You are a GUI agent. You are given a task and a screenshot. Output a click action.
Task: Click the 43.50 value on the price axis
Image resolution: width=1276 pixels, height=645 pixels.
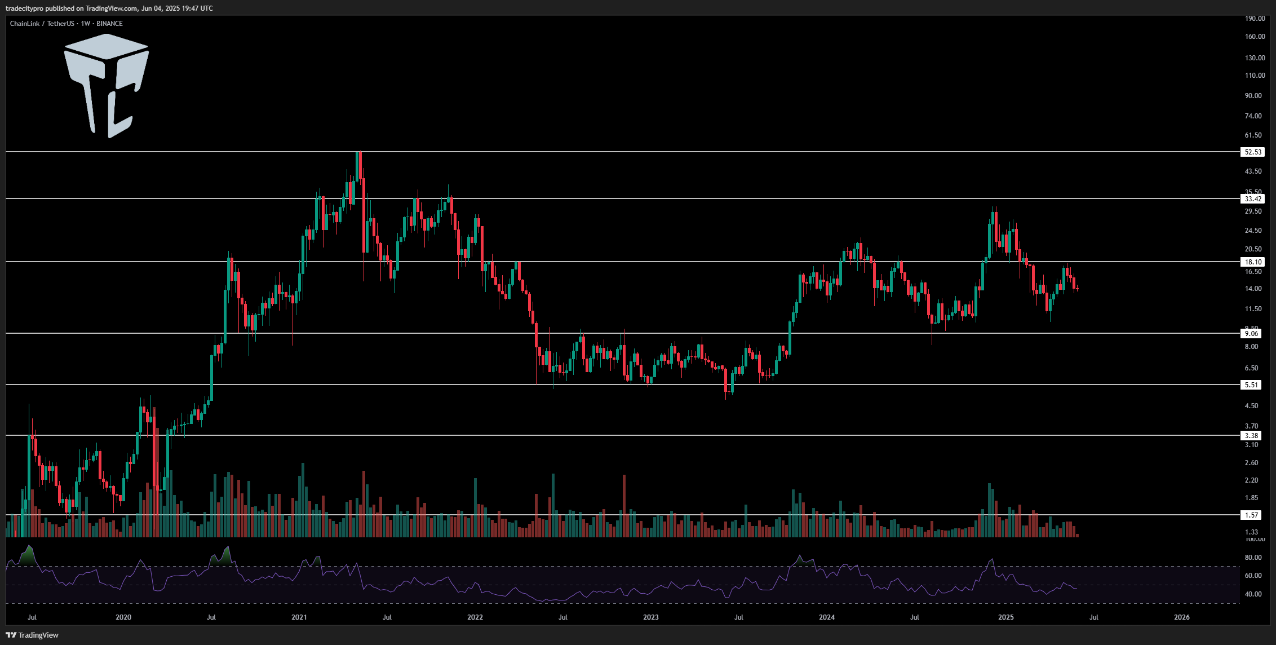(1253, 171)
